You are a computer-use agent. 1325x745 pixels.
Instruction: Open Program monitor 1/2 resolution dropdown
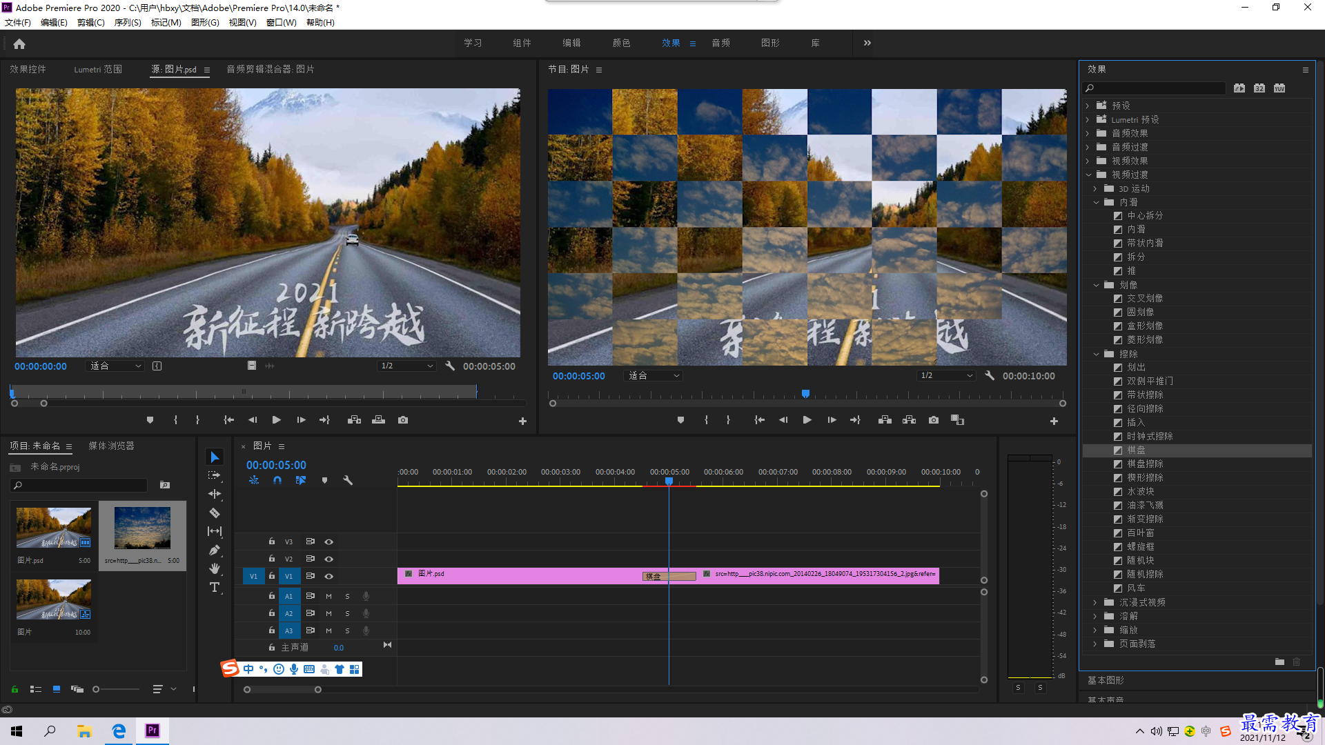(946, 376)
